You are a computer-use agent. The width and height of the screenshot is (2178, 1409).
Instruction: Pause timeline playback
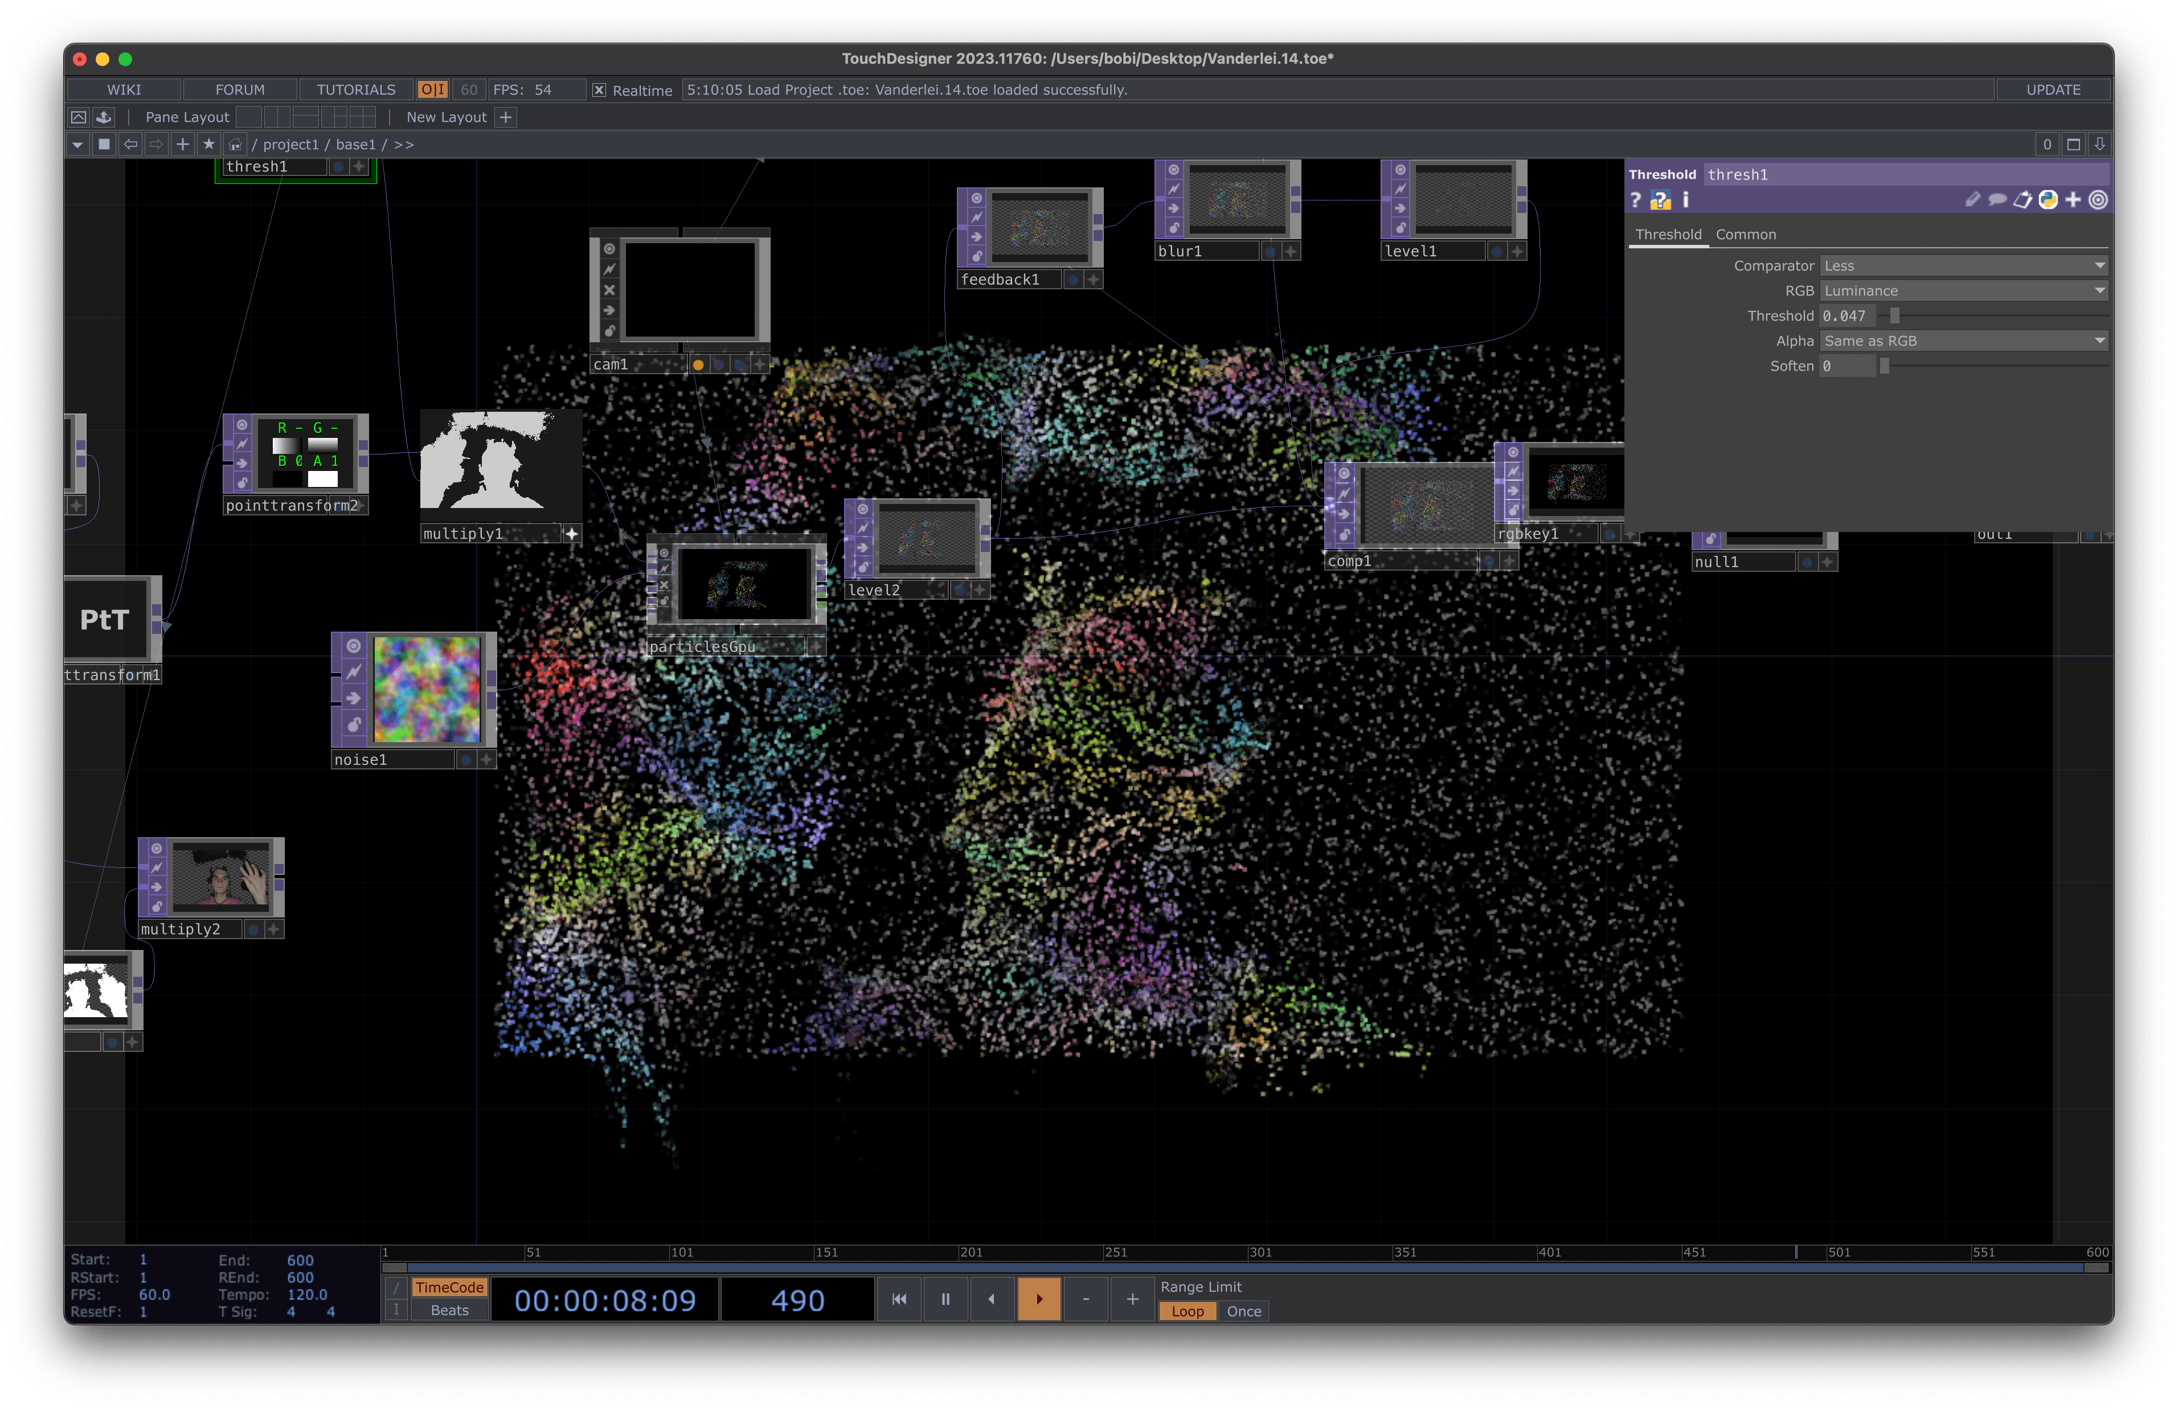coord(946,1299)
